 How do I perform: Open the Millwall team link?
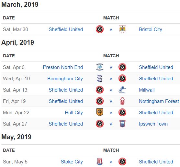(147, 90)
